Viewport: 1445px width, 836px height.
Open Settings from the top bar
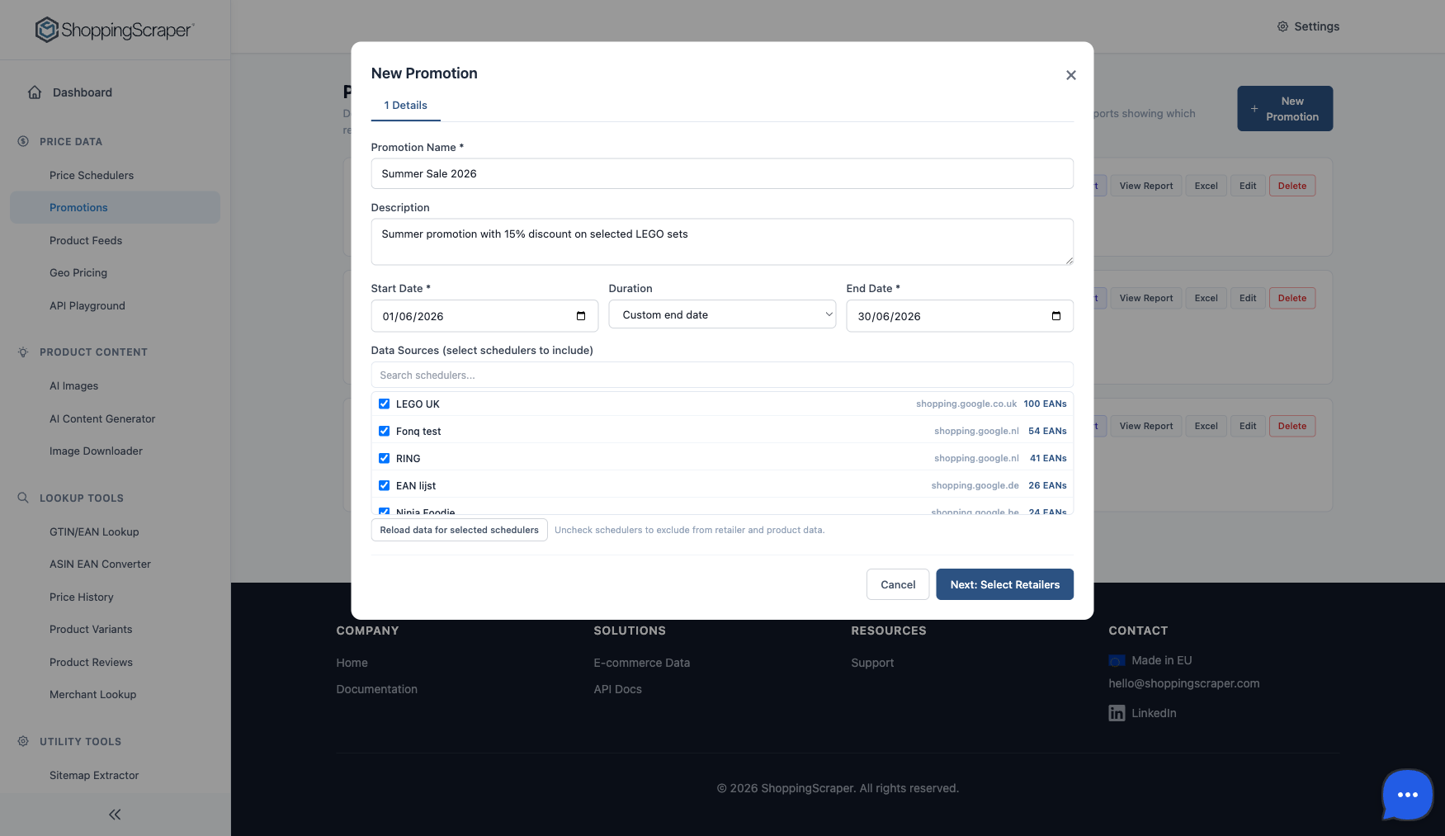pyautogui.click(x=1308, y=26)
